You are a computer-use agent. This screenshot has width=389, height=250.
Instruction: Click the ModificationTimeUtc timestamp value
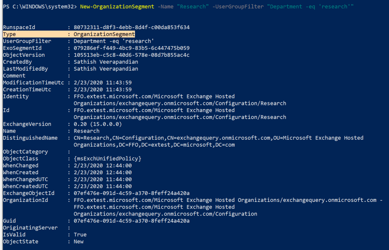coord(103,83)
